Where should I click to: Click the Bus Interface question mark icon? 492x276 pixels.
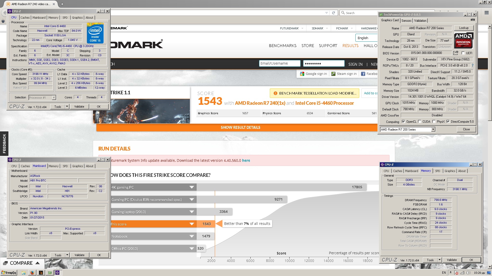(473, 65)
